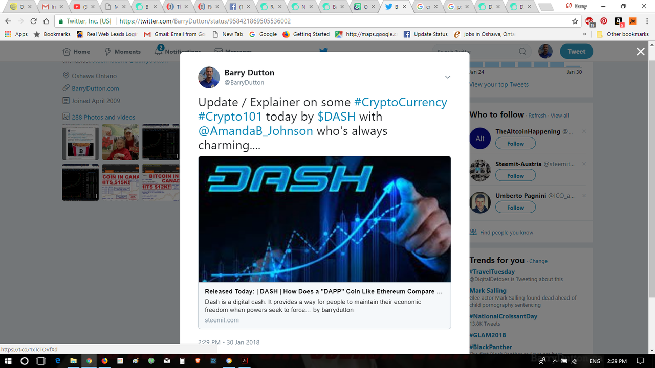Image resolution: width=655 pixels, height=368 pixels.
Task: Click the browser address bar URL
Action: [x=205, y=21]
